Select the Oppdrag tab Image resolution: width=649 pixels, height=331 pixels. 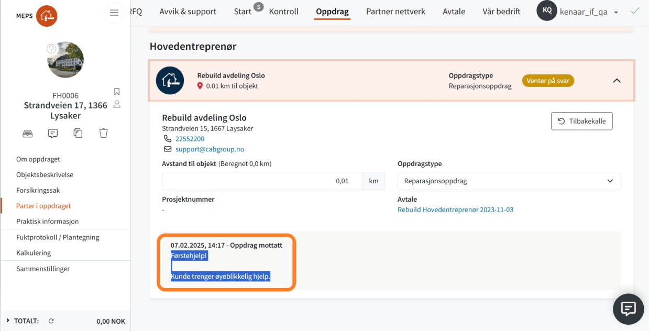332,11
